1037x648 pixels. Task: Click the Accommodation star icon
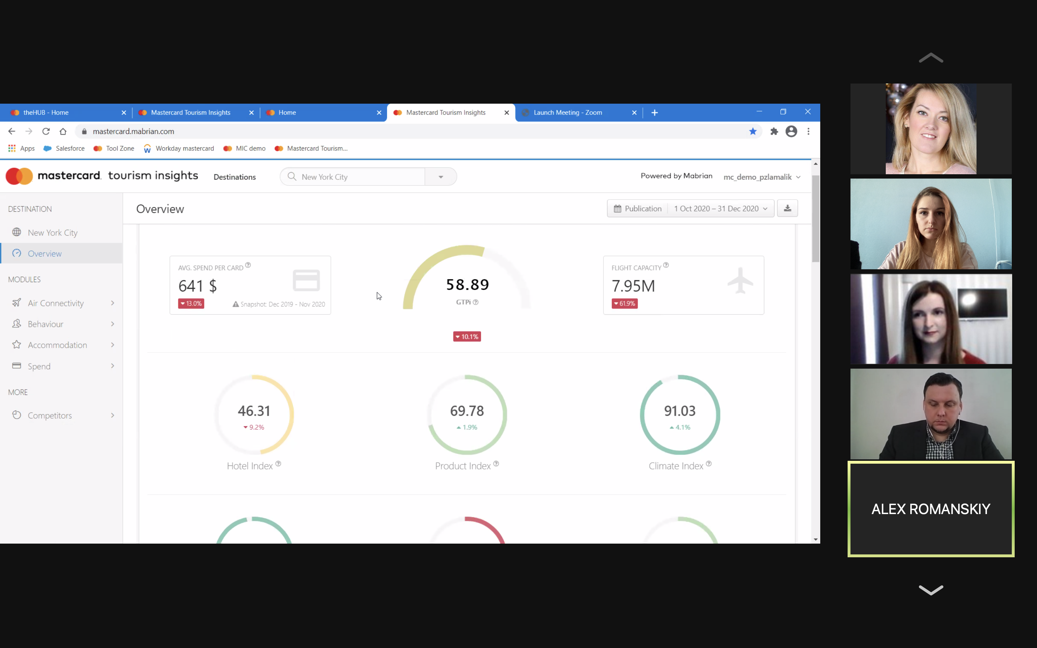(x=17, y=345)
